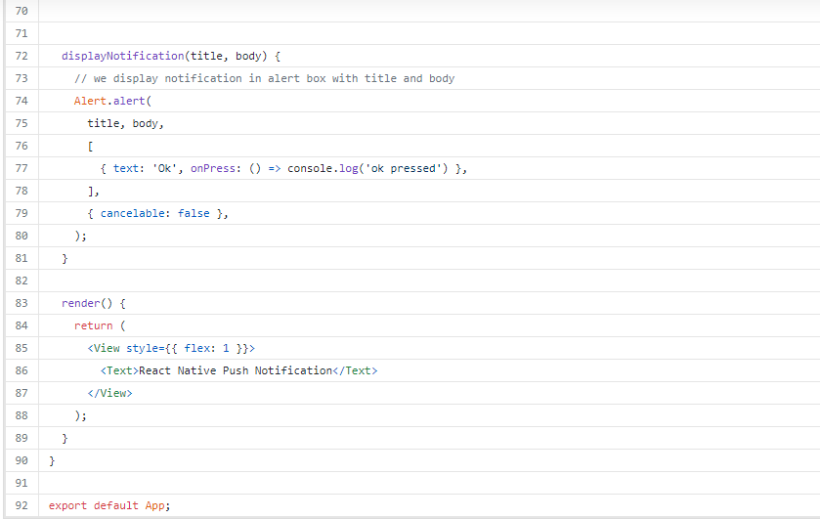The width and height of the screenshot is (820, 519).
Task: Click 'title, body,' arguments on line 75
Action: click(x=125, y=123)
